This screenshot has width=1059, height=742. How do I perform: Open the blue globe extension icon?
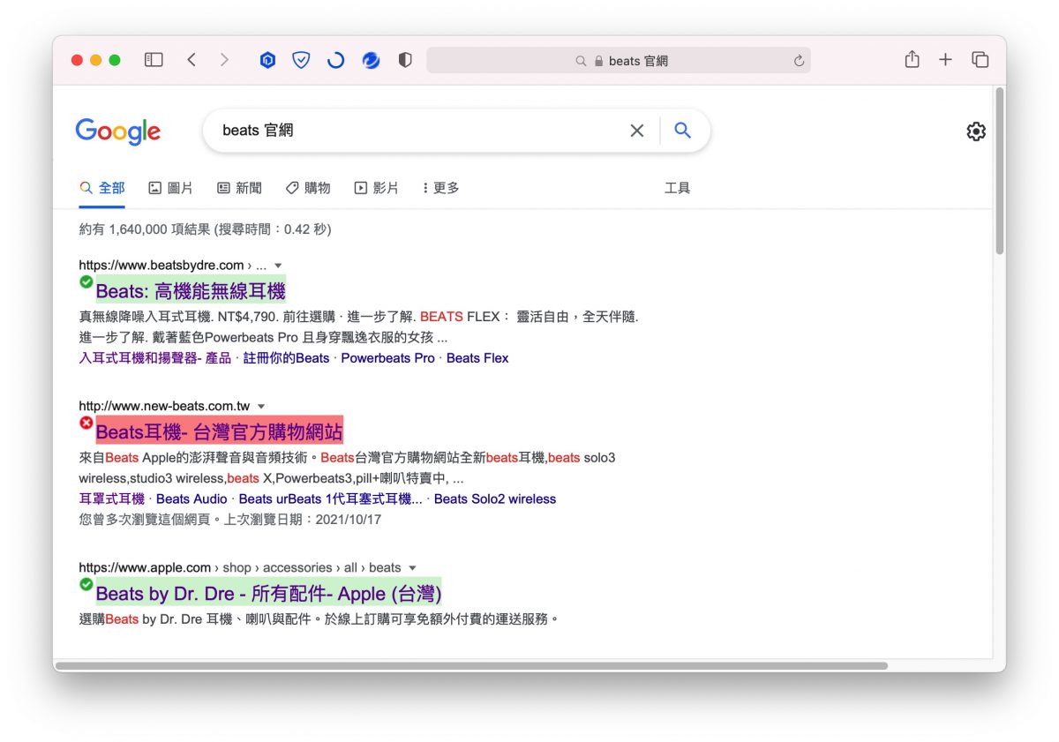(371, 60)
